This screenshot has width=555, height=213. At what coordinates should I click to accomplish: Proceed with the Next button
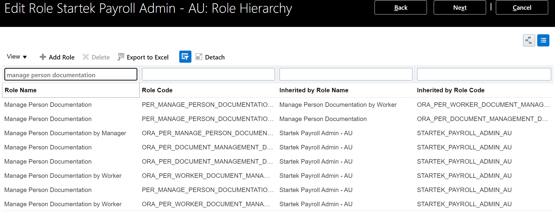click(x=460, y=8)
